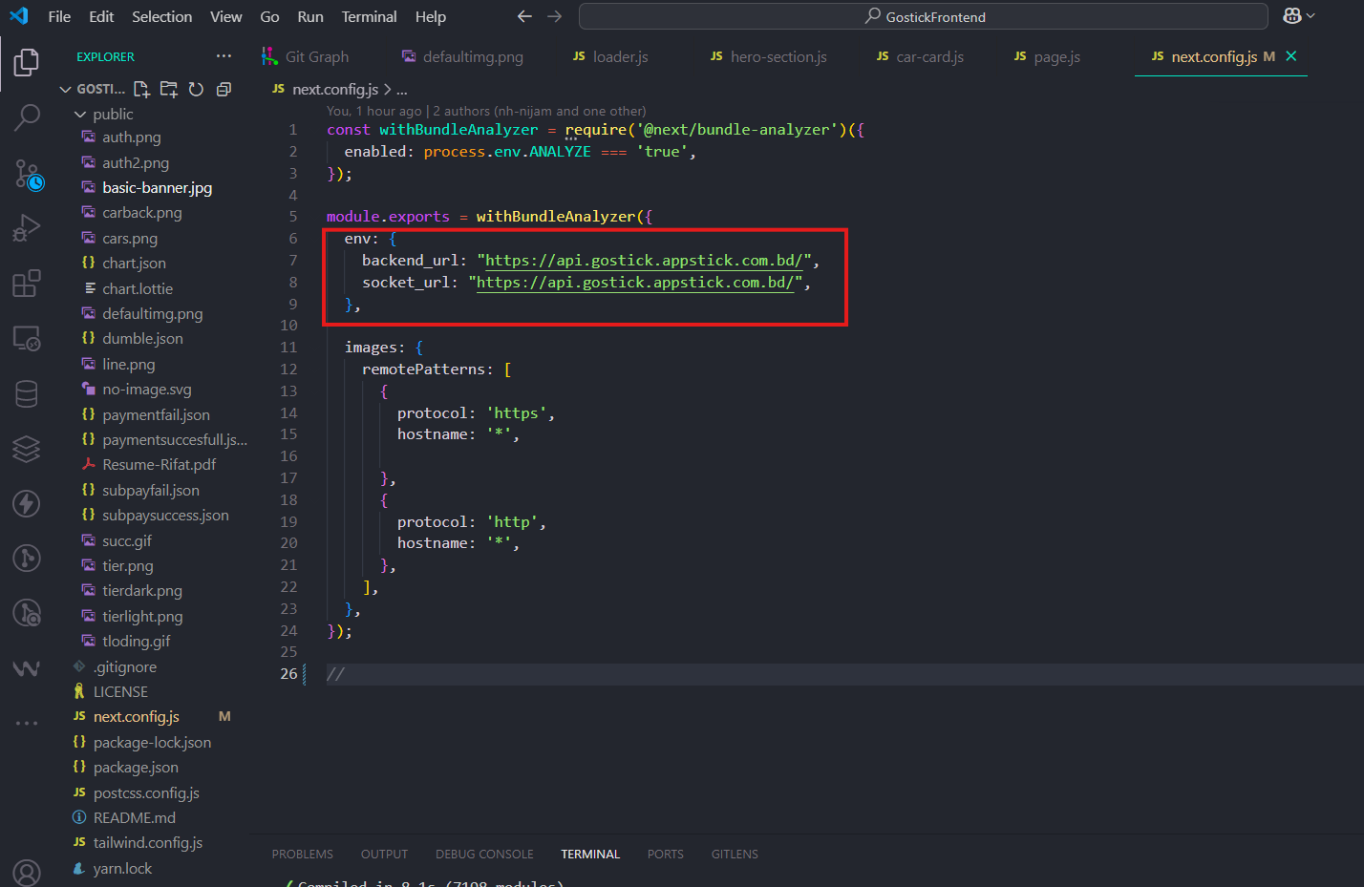
Task: Collapse all folders in Explorer
Action: point(224,89)
